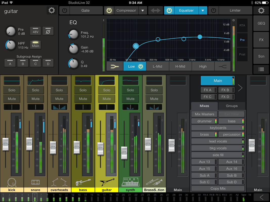
Task: Click the guitar channel settings gear icon
Action: [52, 10]
